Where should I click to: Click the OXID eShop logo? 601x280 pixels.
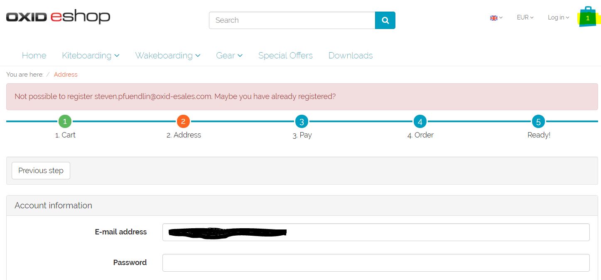click(x=58, y=17)
